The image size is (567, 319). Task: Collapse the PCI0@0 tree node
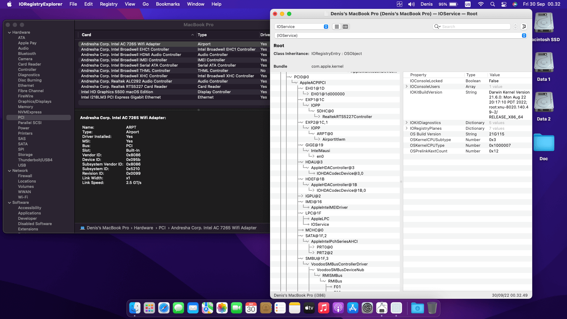pos(290,77)
